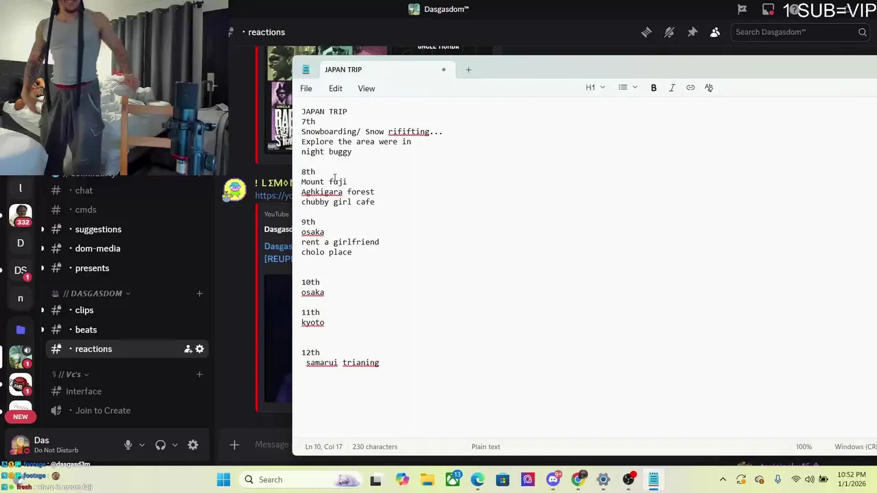
Task: Add a new Notepad tab
Action: click(469, 69)
